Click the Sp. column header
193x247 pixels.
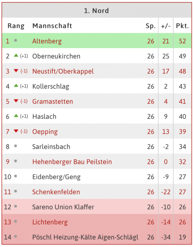point(151,26)
